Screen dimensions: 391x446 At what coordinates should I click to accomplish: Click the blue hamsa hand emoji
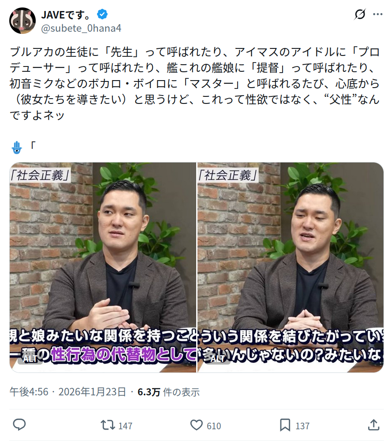coord(17,147)
